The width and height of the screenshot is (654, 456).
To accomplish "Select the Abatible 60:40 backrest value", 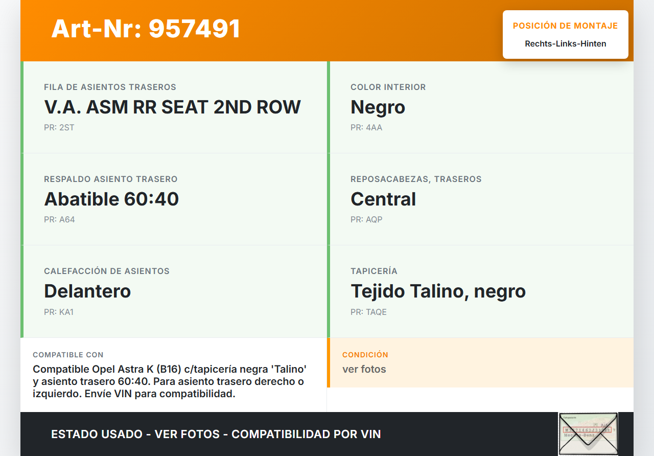I will (x=111, y=199).
